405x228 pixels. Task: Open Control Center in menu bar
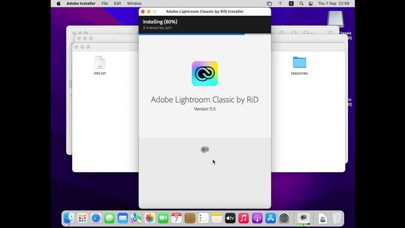click(x=311, y=3)
